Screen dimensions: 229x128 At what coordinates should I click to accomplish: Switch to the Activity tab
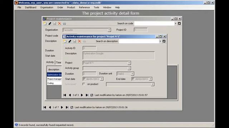point(50,62)
